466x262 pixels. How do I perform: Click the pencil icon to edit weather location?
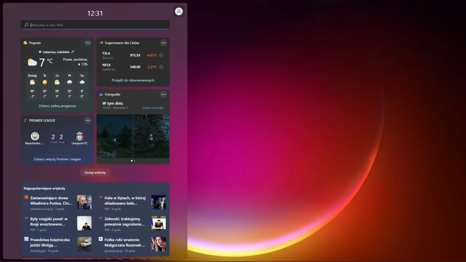click(72, 51)
